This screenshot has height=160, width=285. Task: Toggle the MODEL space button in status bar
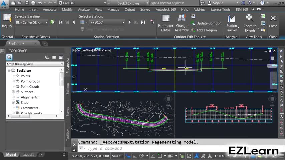[117, 155]
